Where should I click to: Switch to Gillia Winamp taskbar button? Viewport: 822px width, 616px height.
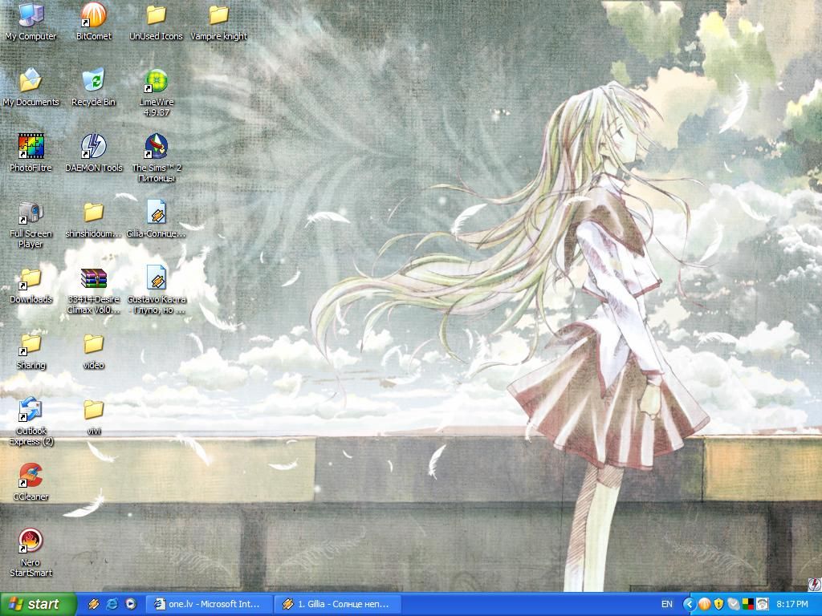pyautogui.click(x=338, y=604)
